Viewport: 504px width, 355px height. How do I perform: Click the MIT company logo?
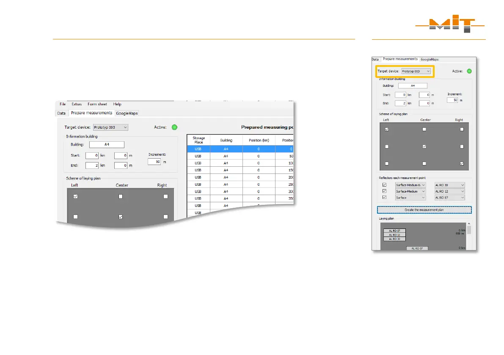tap(450, 26)
